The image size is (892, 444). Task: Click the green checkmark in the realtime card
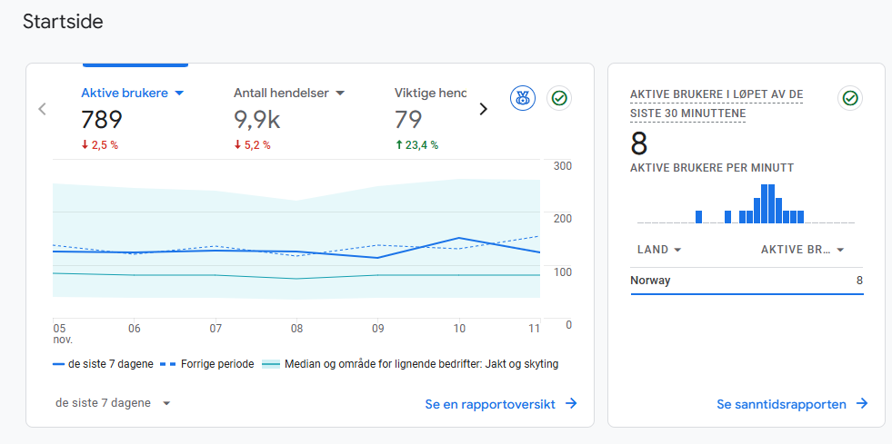point(850,98)
